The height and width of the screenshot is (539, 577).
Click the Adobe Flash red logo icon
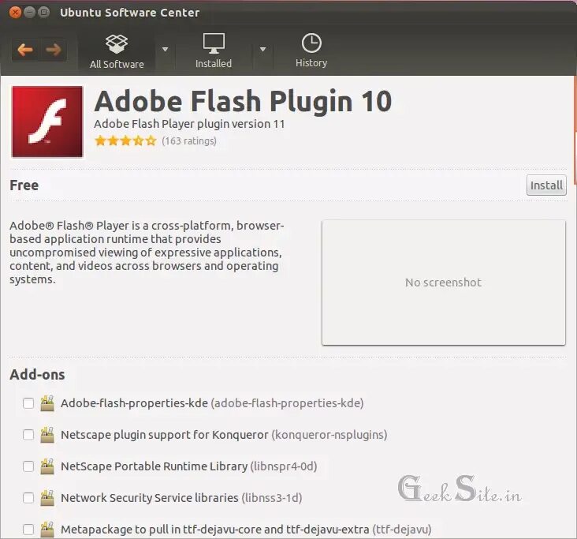(47, 122)
